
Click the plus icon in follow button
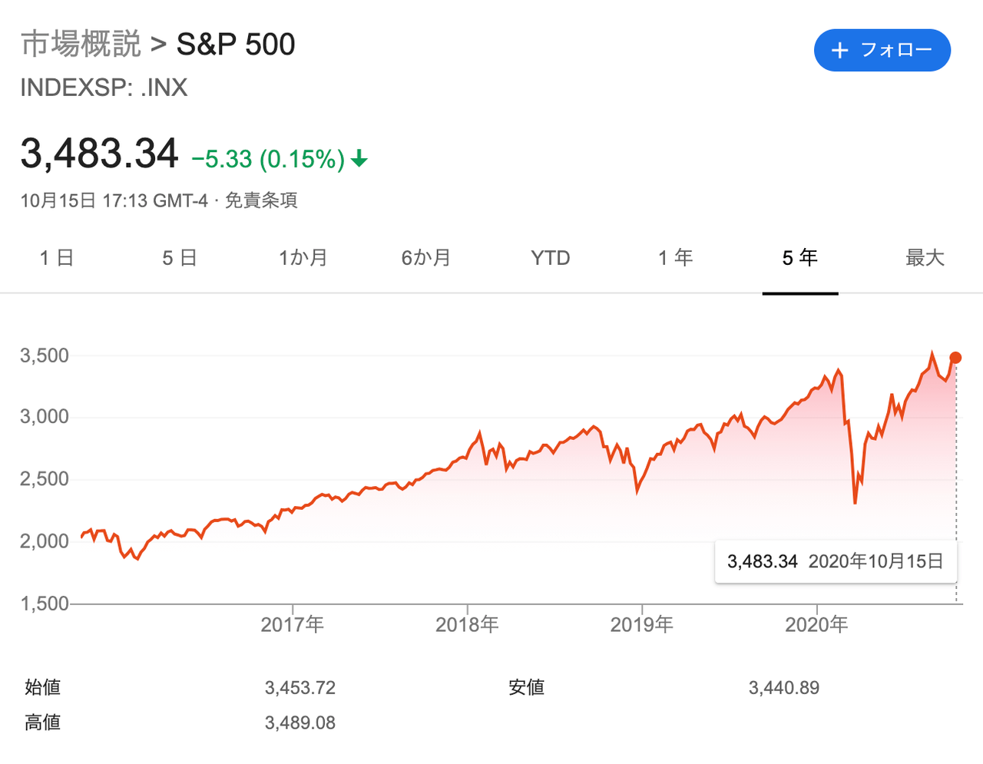(840, 51)
